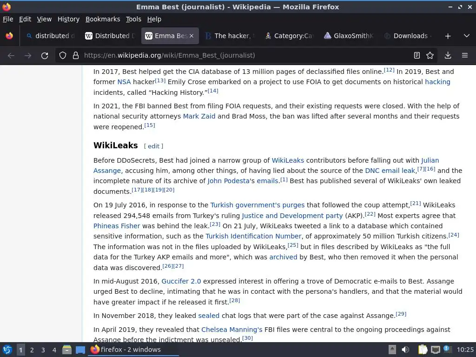
Task: Select workspace 1 in pager
Action: pyautogui.click(x=20, y=350)
